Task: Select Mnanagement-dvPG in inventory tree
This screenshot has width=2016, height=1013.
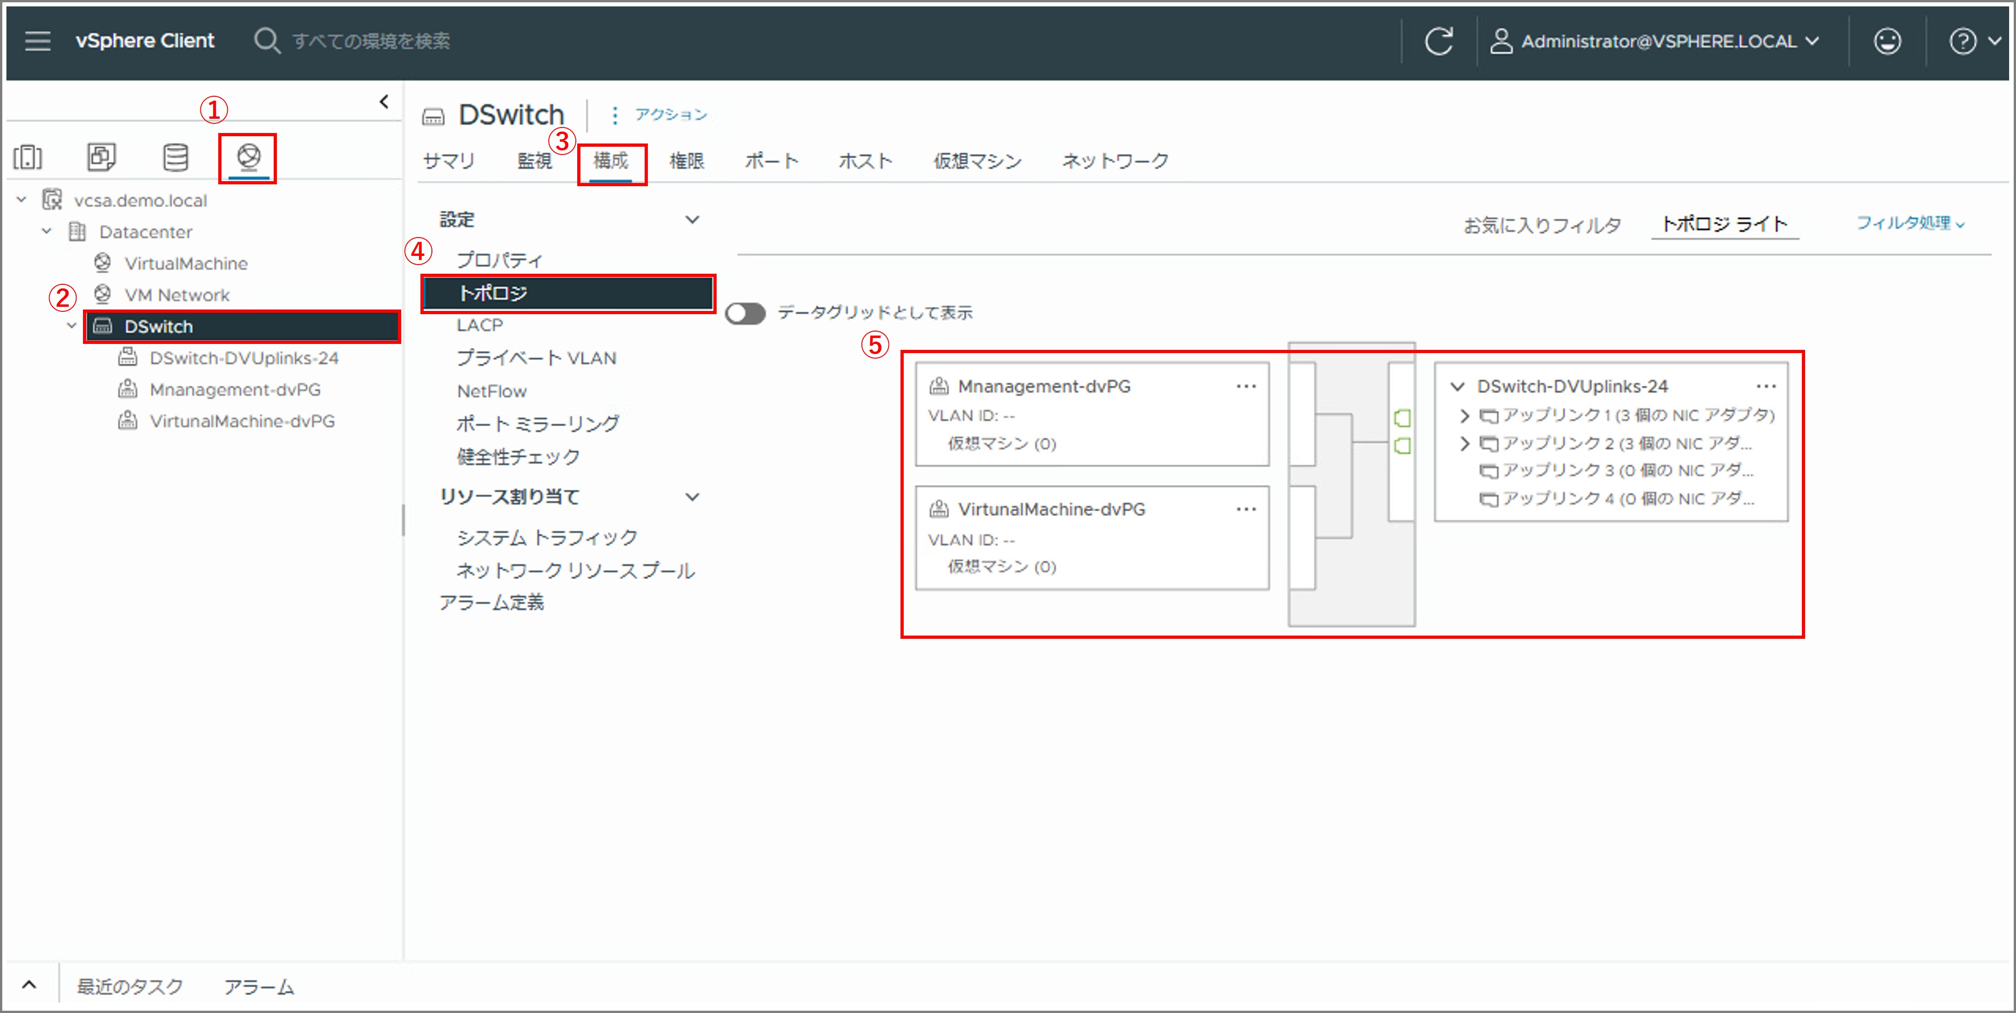Action: (235, 389)
